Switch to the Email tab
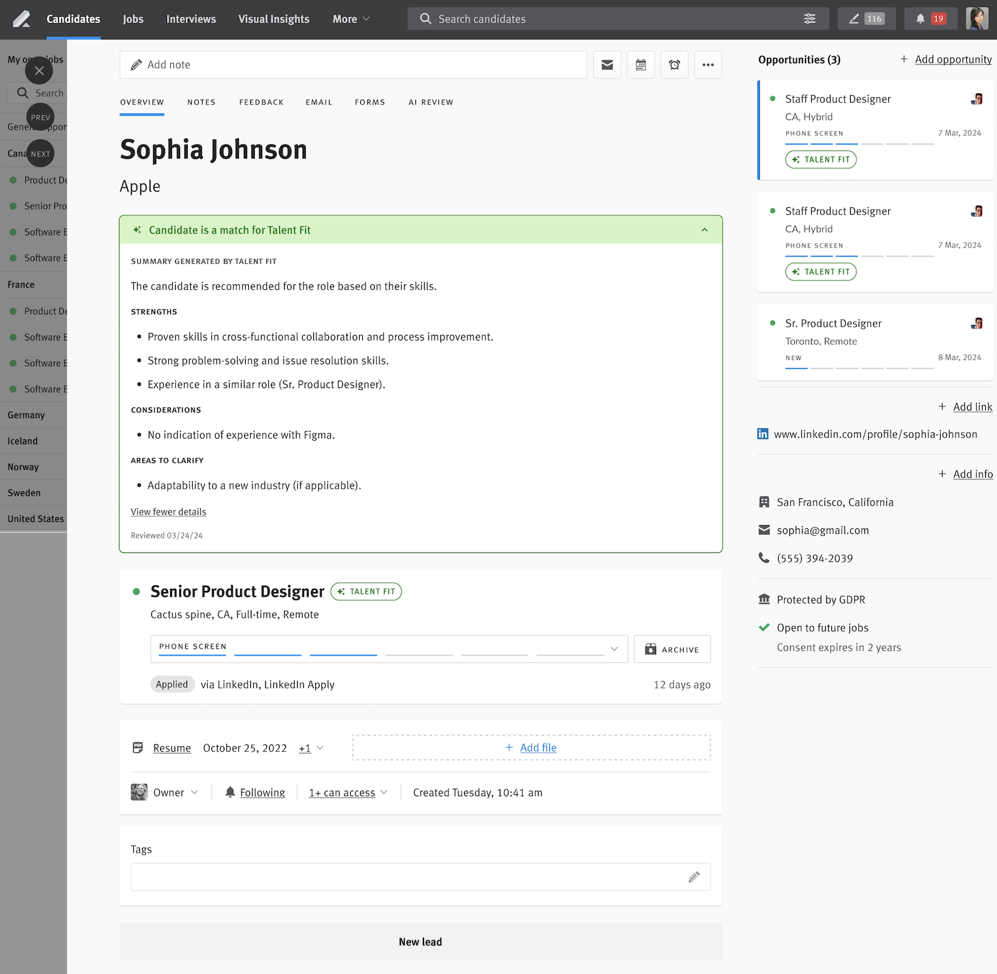The height and width of the screenshot is (974, 997). (319, 103)
